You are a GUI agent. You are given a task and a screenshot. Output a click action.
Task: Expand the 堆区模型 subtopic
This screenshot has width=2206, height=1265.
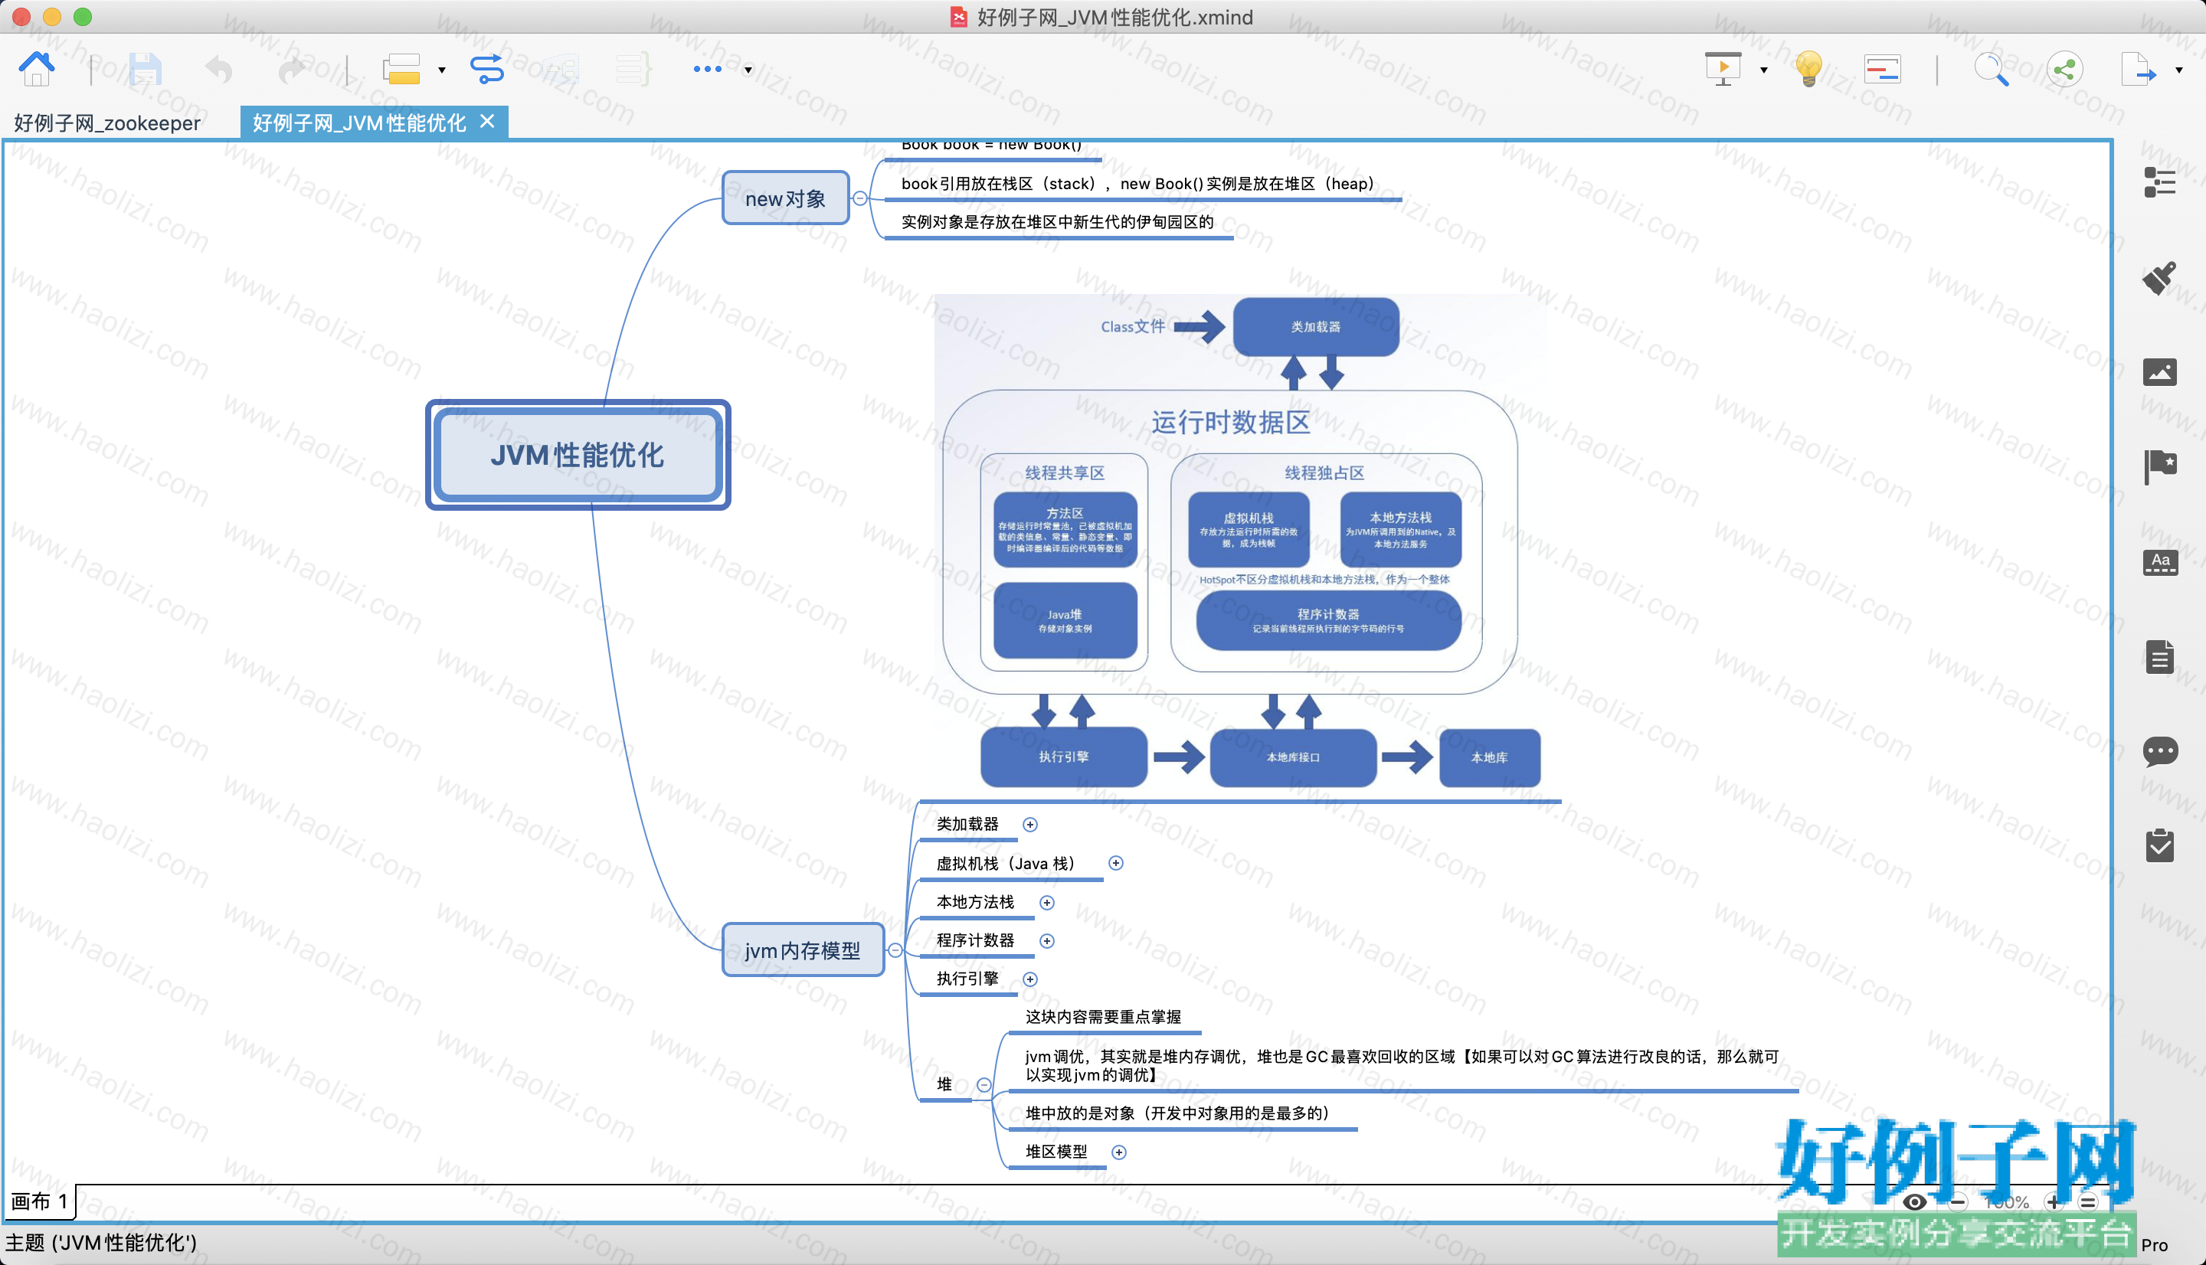(1119, 1152)
